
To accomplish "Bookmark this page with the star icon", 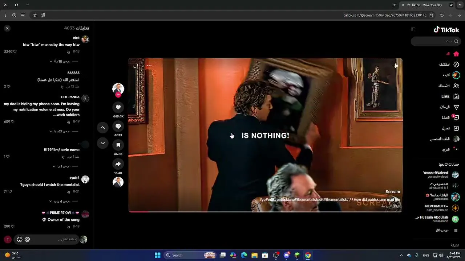I will point(35,15).
